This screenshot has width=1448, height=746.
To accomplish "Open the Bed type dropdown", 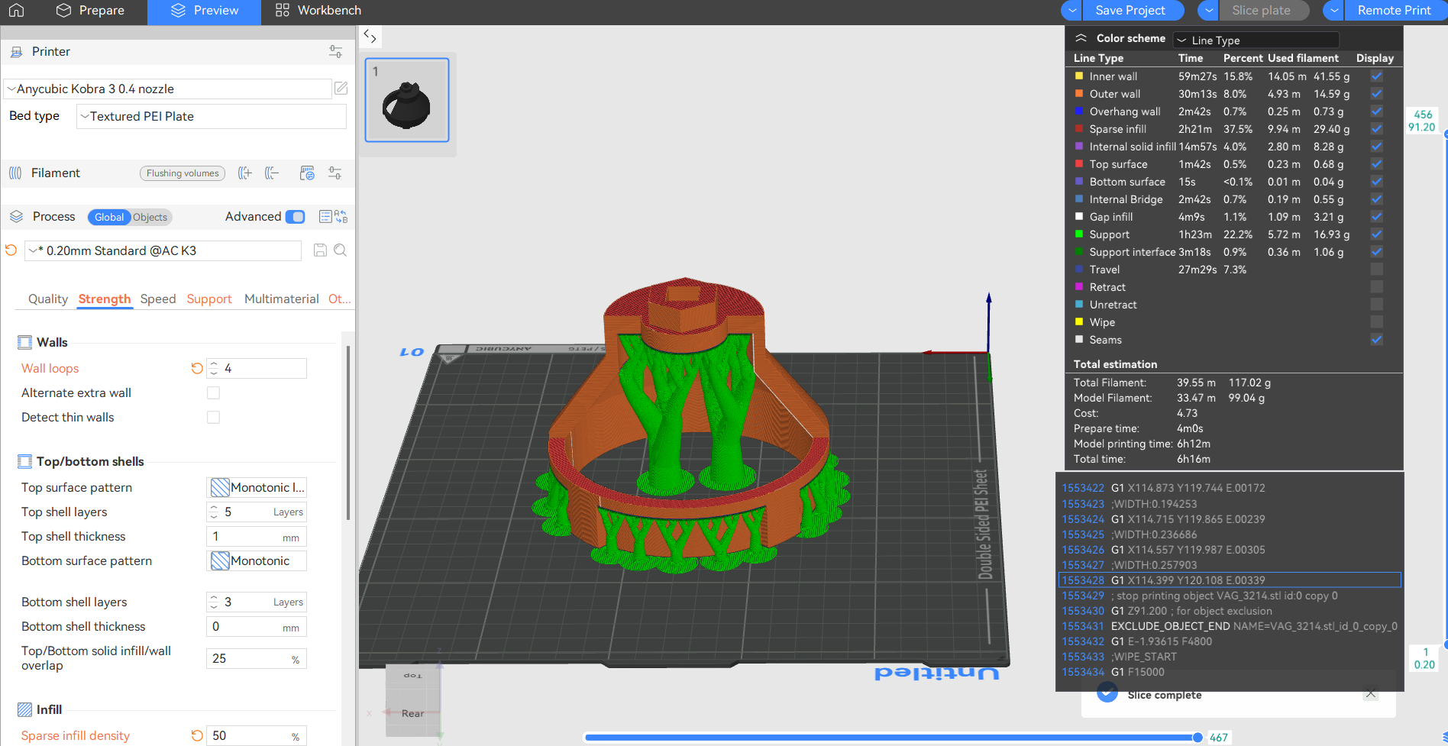I will coord(211,116).
